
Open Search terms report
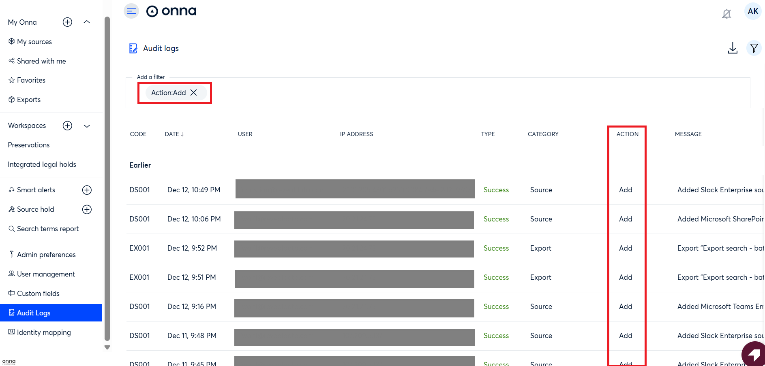47,229
